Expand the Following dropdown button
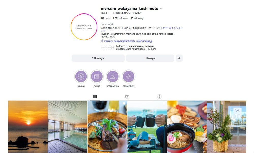254x153 pixels. (x=98, y=58)
